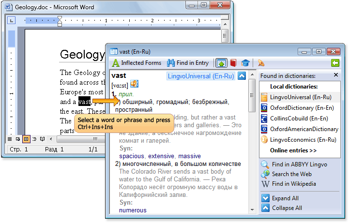The height and width of the screenshot is (223, 350).
Task: Click the green back arrow button
Action: click(335, 63)
